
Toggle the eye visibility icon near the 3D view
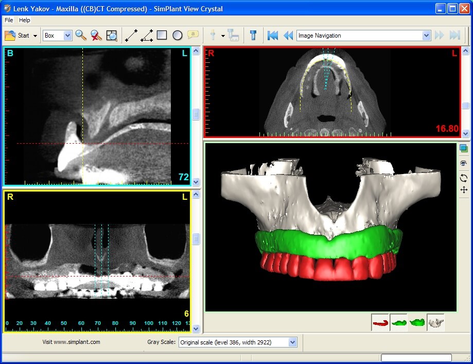pyautogui.click(x=464, y=163)
